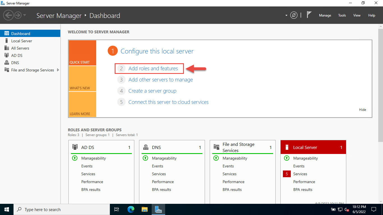Click the Local Server tile icon
Screen dimensions: 383x215
pos(287,147)
